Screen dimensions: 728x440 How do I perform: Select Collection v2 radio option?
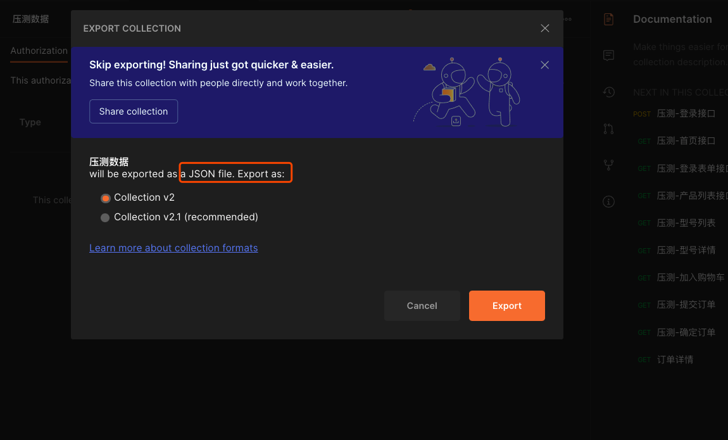[105, 198]
